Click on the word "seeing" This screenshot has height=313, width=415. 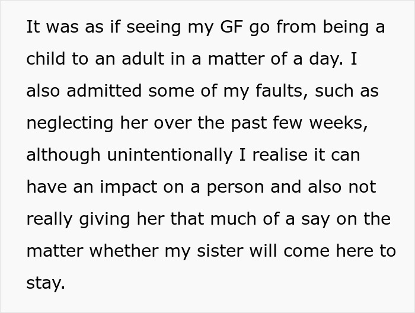pyautogui.click(x=149, y=28)
